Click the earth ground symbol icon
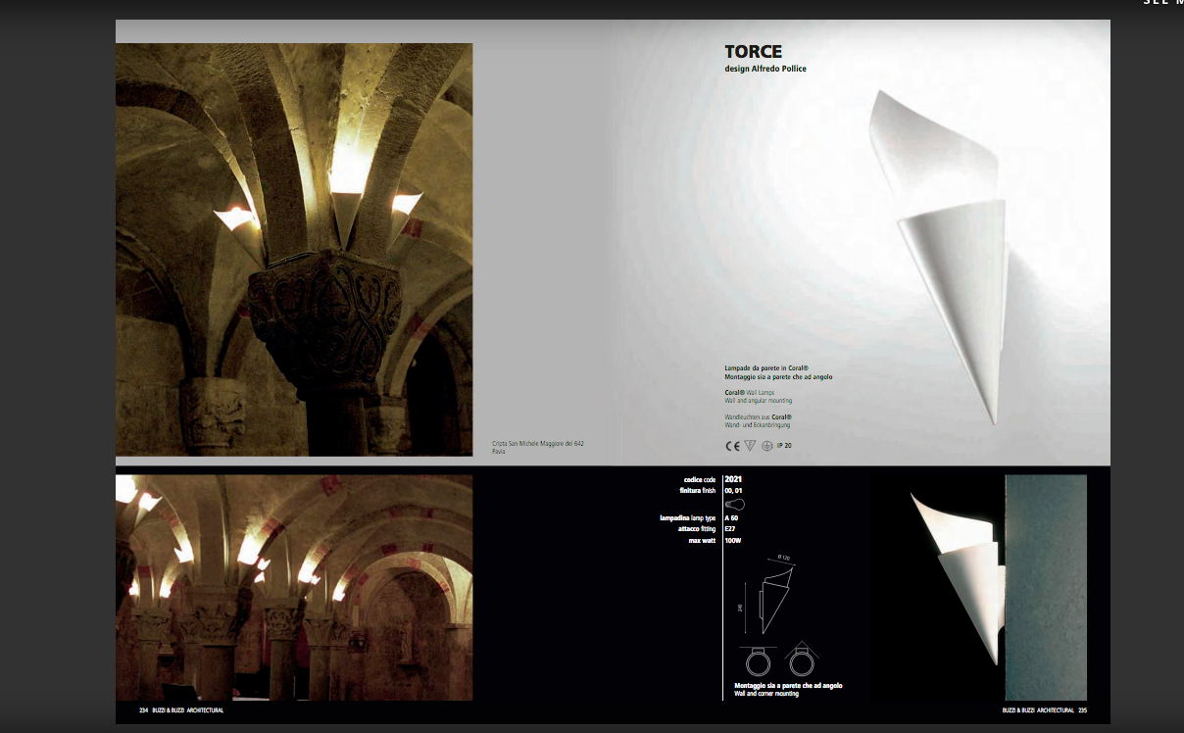Image resolution: width=1184 pixels, height=733 pixels. (x=767, y=446)
